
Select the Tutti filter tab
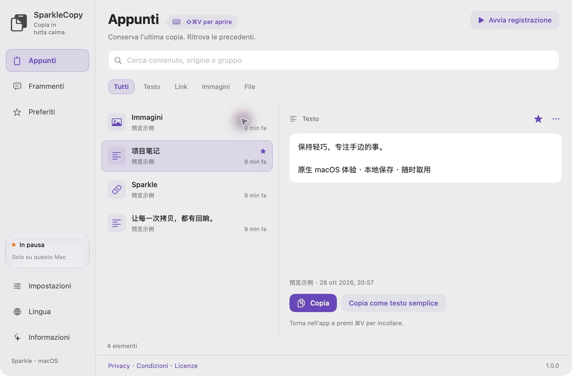(122, 87)
